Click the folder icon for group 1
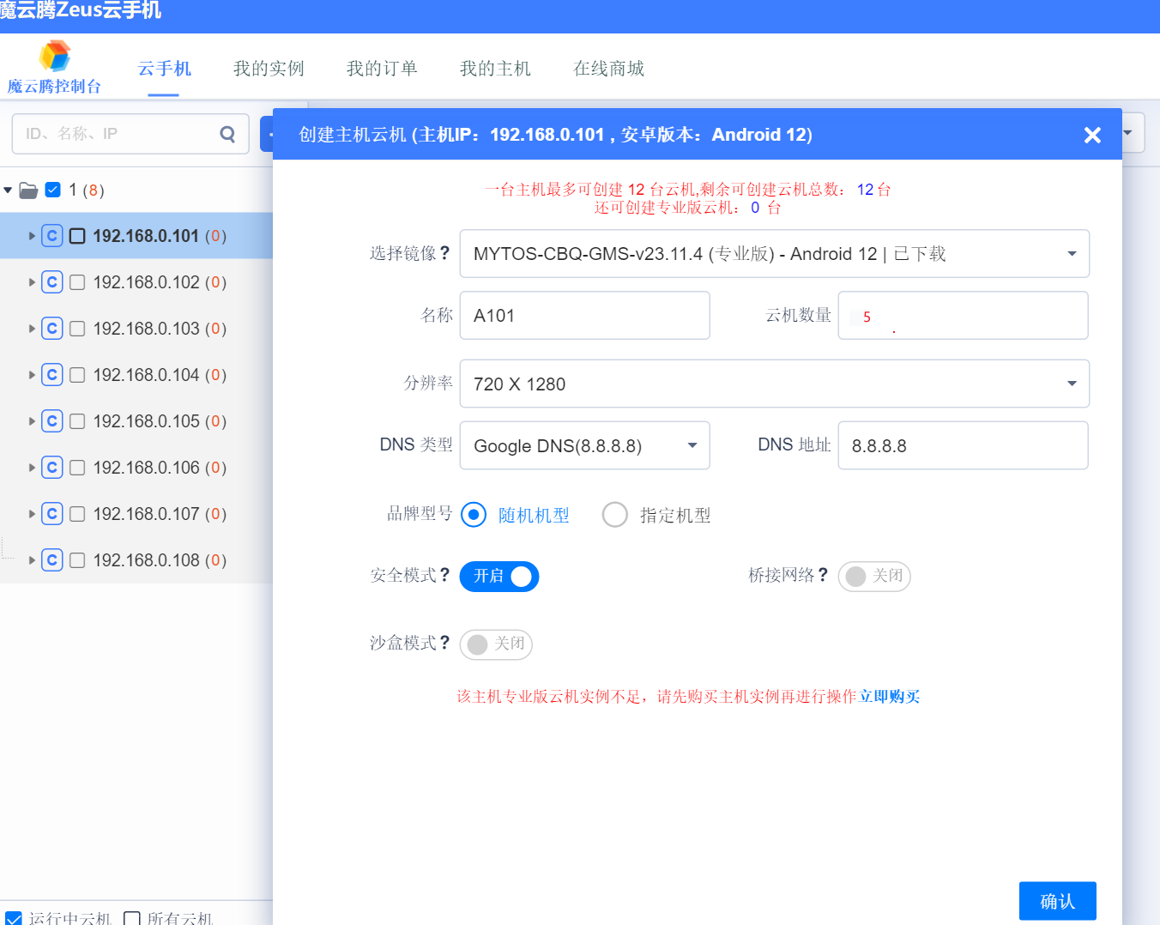 pyautogui.click(x=28, y=190)
